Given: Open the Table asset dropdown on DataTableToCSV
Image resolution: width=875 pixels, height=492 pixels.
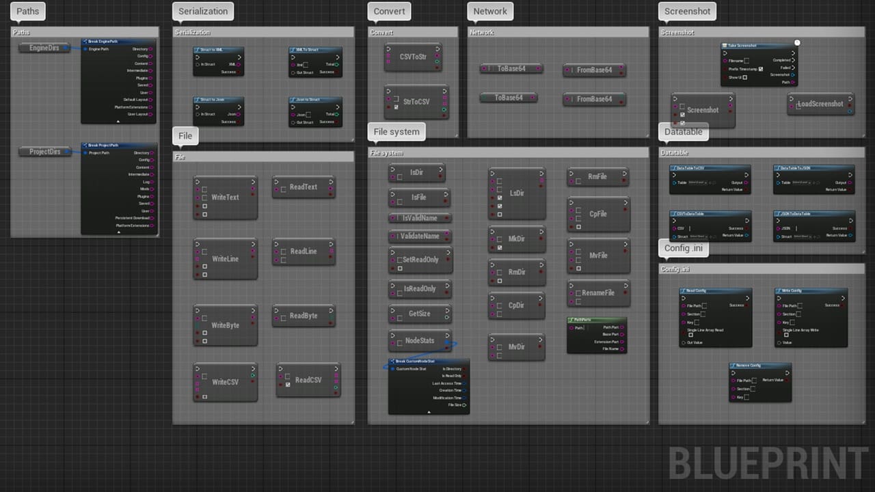Looking at the screenshot, I should (x=698, y=182).
